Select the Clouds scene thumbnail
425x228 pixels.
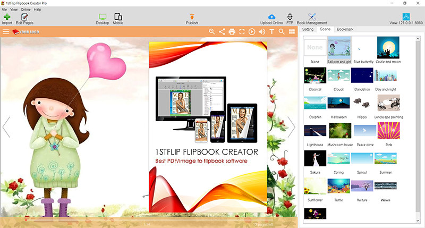(338, 75)
